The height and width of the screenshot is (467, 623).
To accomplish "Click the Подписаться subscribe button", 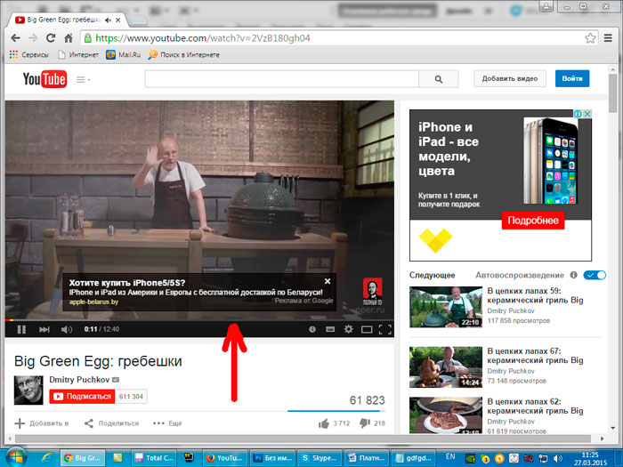I will [x=82, y=397].
